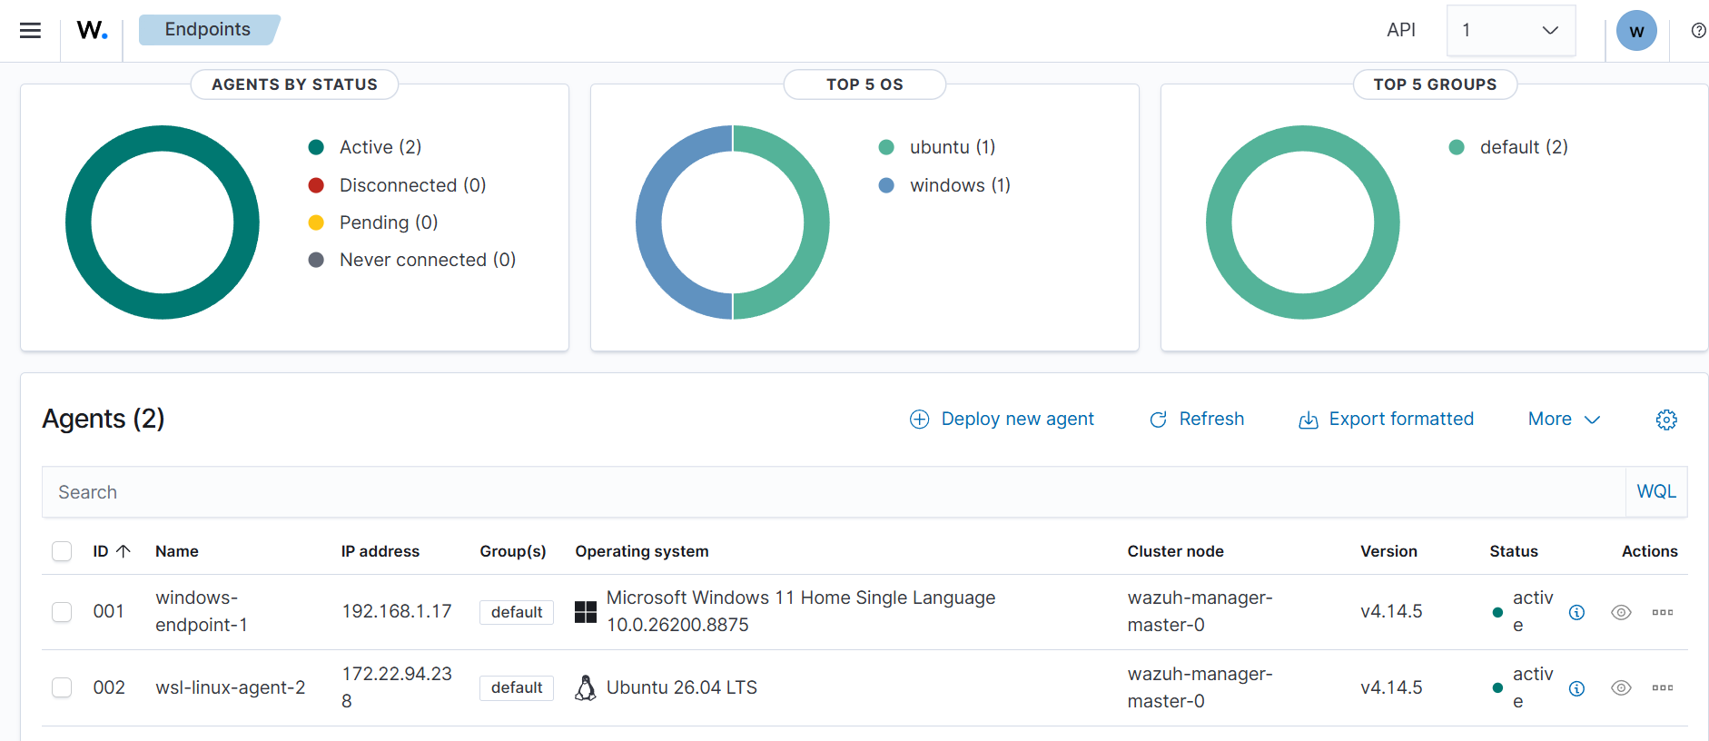Open the API selector dropdown

[x=1510, y=30]
